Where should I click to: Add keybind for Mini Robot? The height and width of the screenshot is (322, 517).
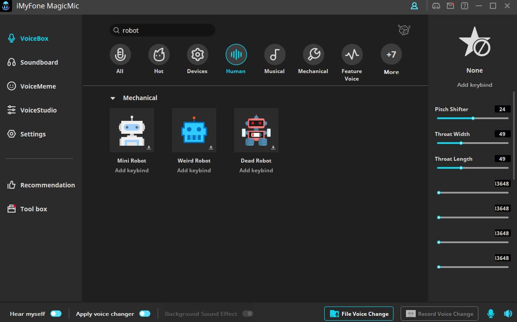click(131, 171)
